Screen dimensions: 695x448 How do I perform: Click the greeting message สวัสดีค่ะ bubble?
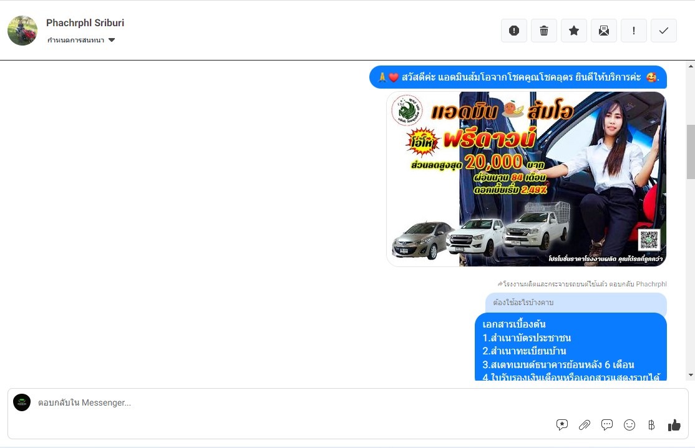(x=518, y=77)
